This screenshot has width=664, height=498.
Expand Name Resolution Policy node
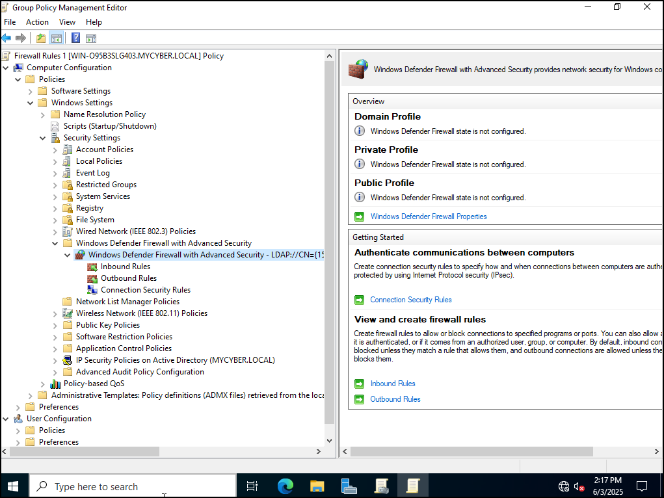[42, 115]
